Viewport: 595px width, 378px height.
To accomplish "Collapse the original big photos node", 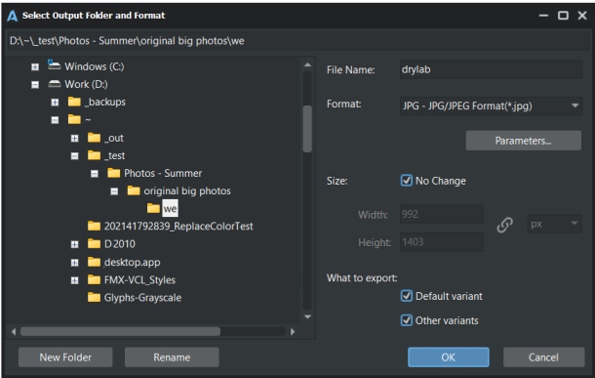I will click(x=114, y=191).
